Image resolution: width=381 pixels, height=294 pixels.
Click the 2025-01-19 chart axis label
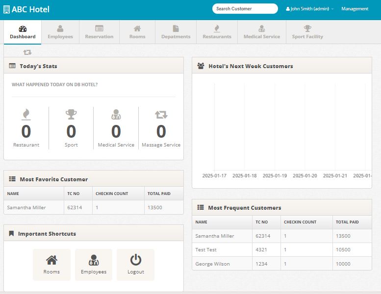pos(275,175)
